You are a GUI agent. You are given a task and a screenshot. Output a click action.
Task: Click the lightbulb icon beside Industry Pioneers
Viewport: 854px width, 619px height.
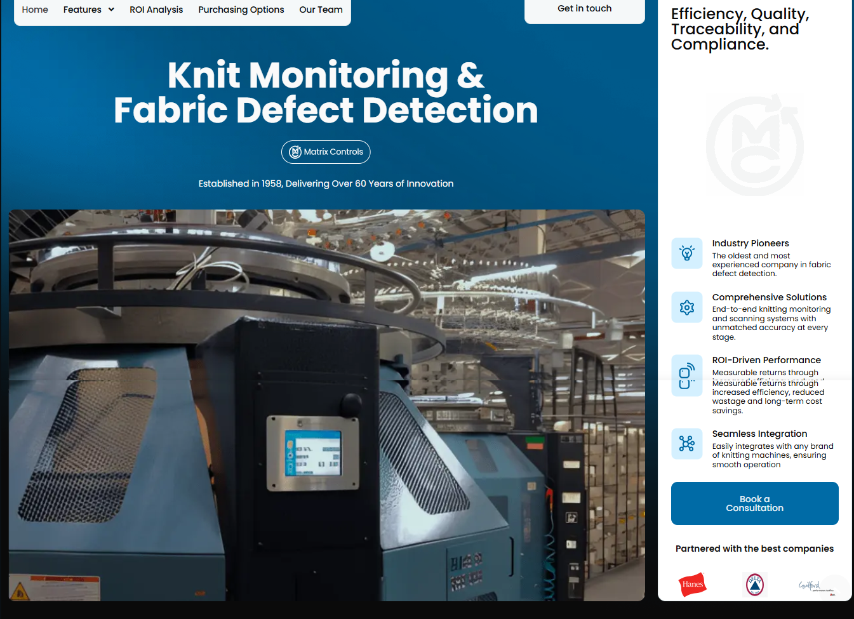coord(686,253)
